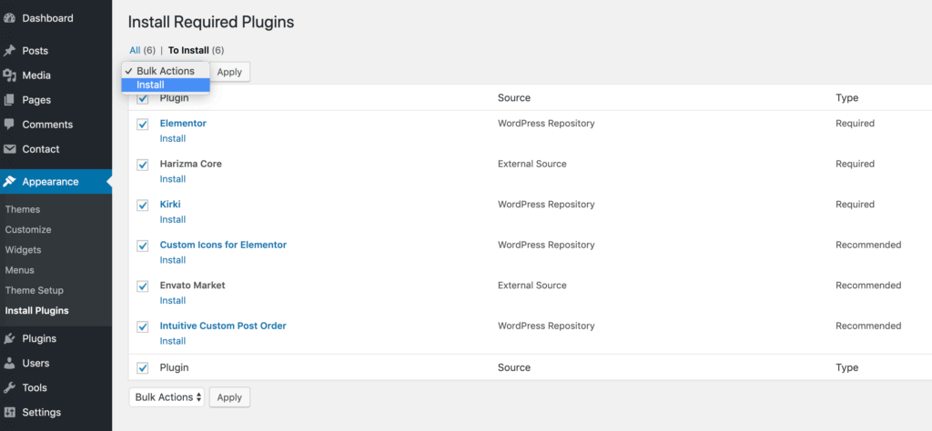Open the Themes submenu item

click(x=23, y=209)
